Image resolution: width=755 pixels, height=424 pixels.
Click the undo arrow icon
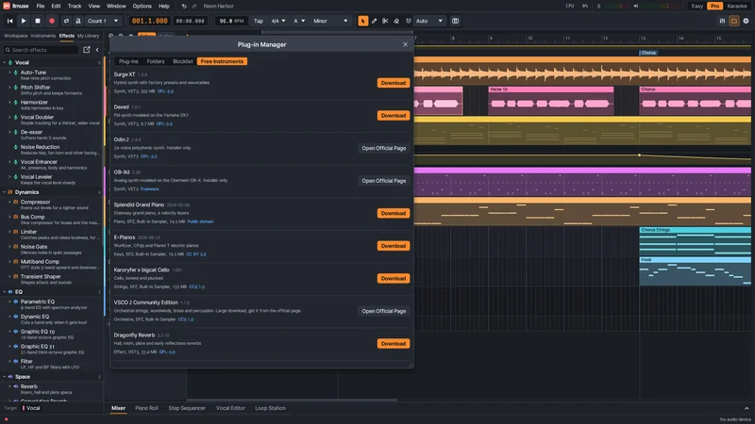click(x=184, y=7)
